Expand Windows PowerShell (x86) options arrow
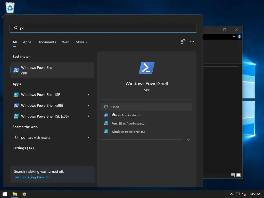This screenshot has height=198, width=264. [88, 105]
